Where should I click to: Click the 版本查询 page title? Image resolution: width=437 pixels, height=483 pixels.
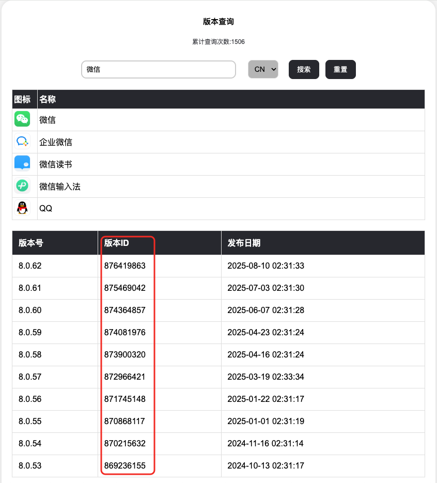pyautogui.click(x=218, y=21)
